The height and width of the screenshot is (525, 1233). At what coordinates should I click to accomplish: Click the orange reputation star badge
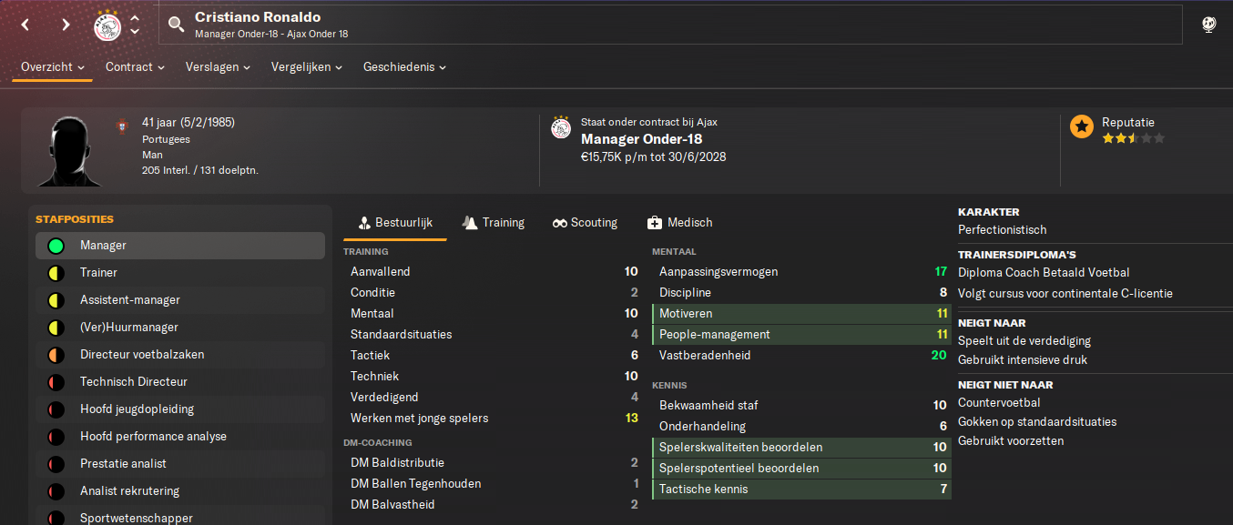pyautogui.click(x=1082, y=126)
